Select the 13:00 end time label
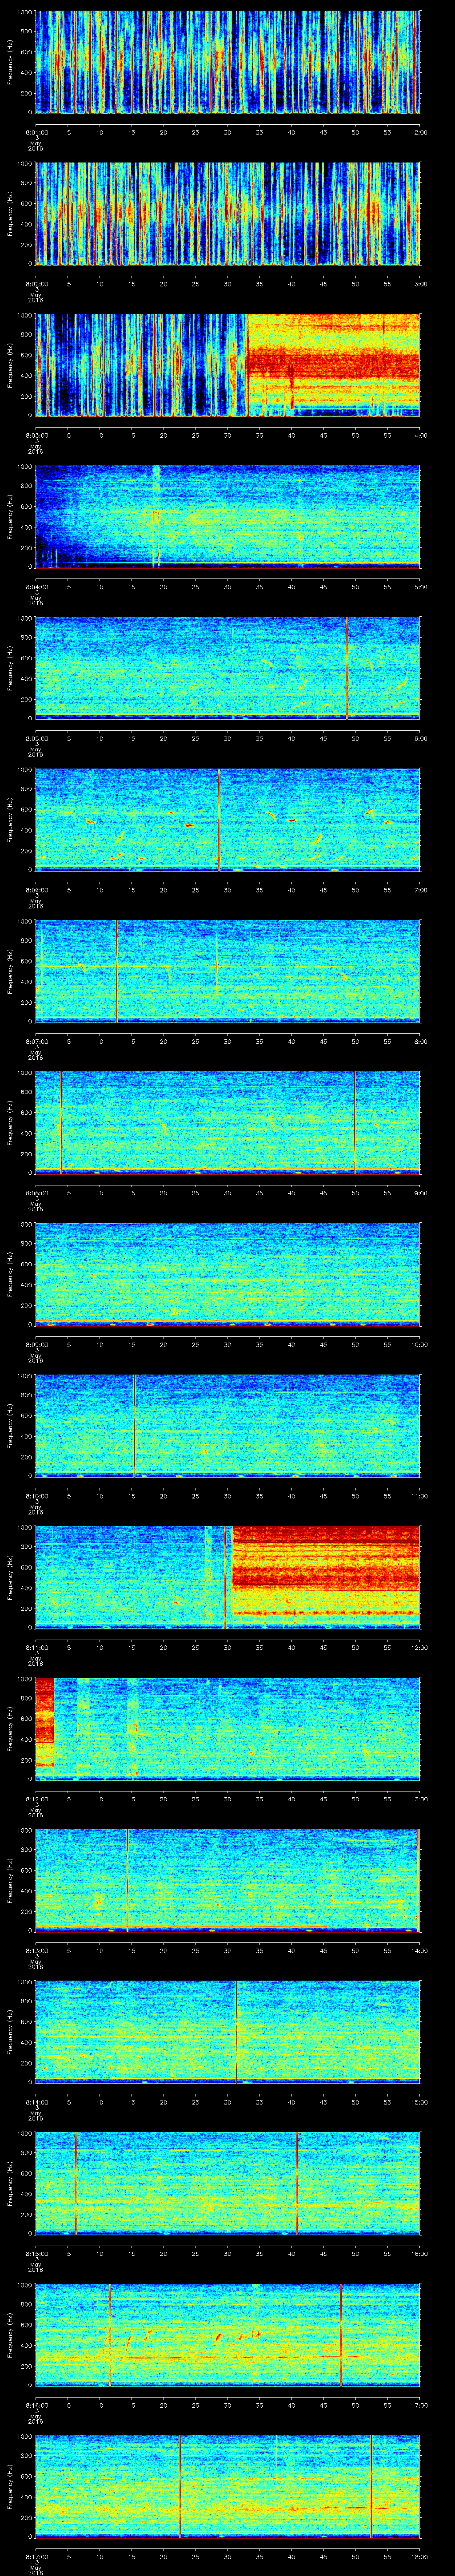Image resolution: width=455 pixels, height=2576 pixels. coord(419,1799)
